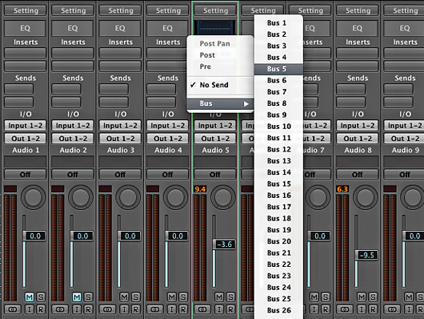Solo the Audio 2 channel

coord(88,297)
